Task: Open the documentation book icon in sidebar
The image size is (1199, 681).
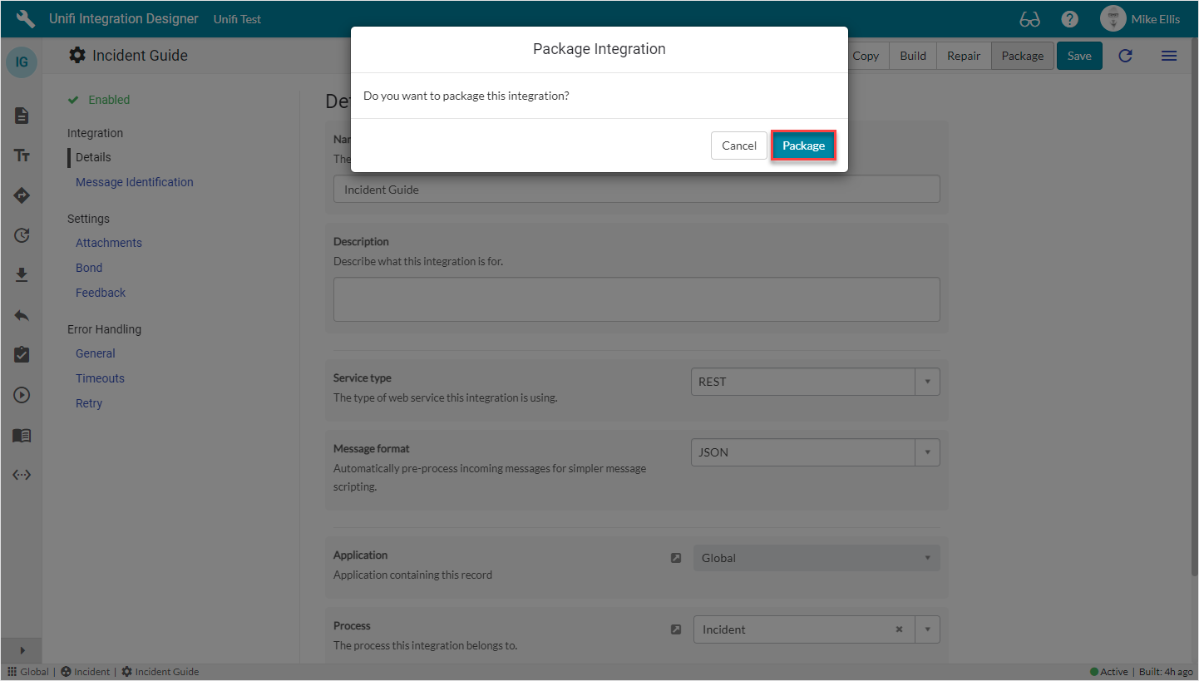Action: point(22,435)
